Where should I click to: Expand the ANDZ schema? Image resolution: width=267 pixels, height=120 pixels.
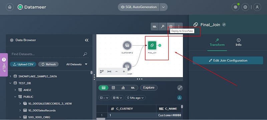click(15, 90)
